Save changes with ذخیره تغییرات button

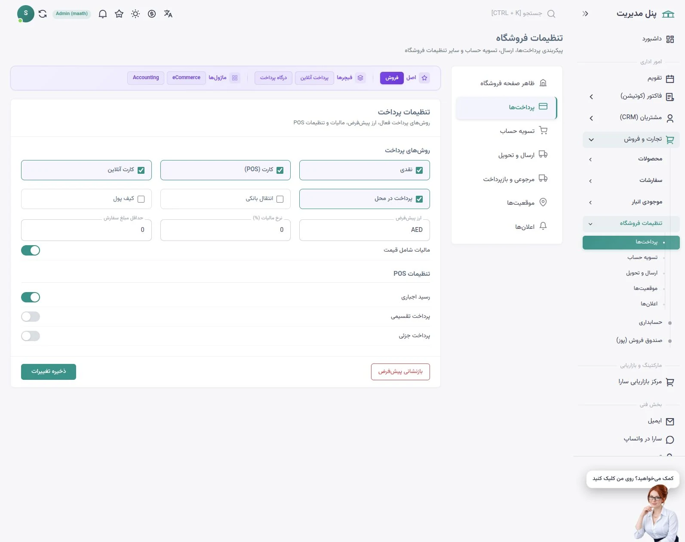coord(49,372)
